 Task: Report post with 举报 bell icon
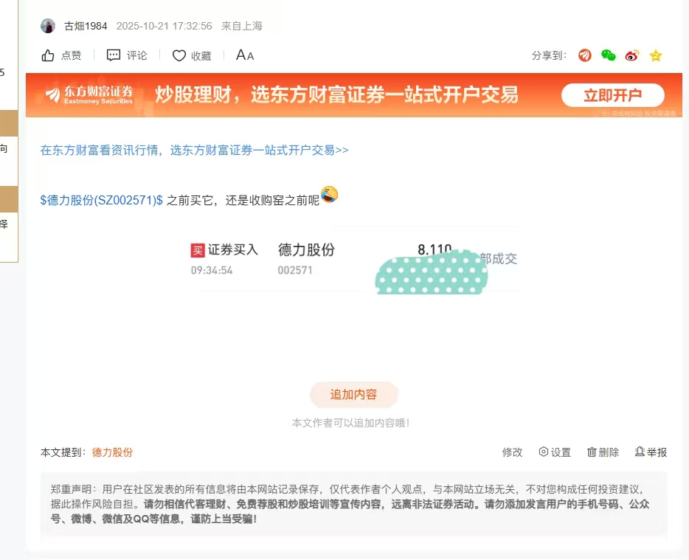pos(651,452)
